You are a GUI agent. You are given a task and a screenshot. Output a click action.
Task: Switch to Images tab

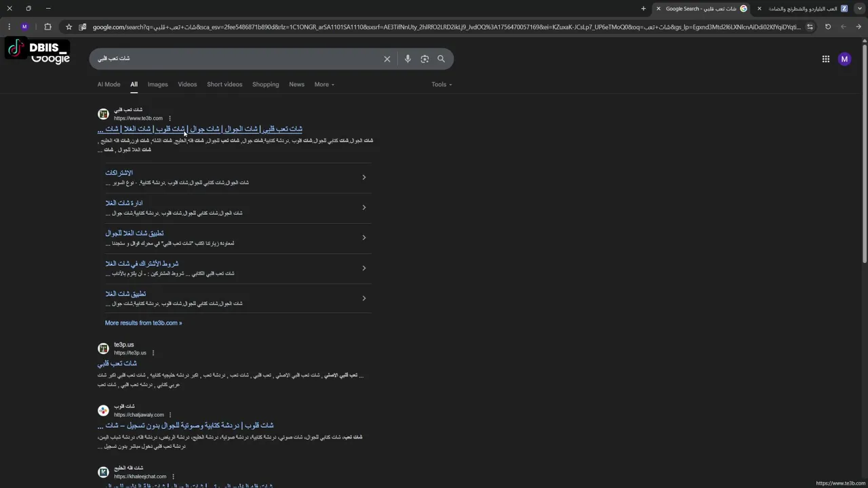(157, 85)
